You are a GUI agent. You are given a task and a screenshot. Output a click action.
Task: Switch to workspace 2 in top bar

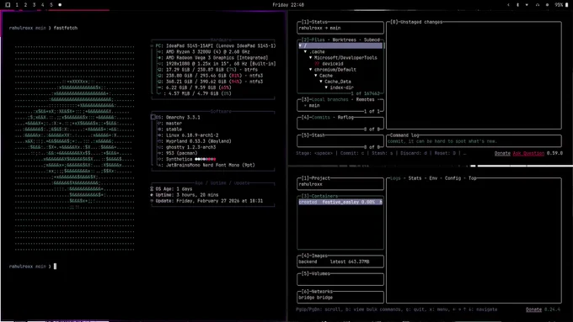[25, 5]
